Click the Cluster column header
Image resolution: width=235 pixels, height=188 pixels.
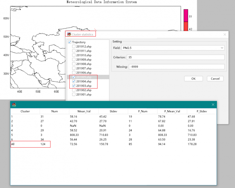[x=25, y=111]
